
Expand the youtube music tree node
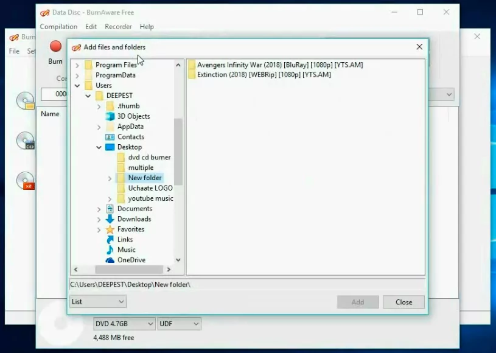pos(110,199)
